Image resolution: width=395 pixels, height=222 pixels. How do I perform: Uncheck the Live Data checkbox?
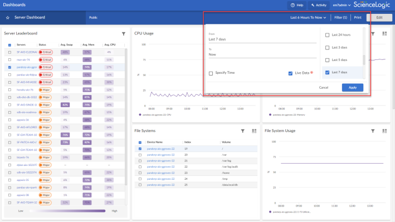tap(290, 73)
